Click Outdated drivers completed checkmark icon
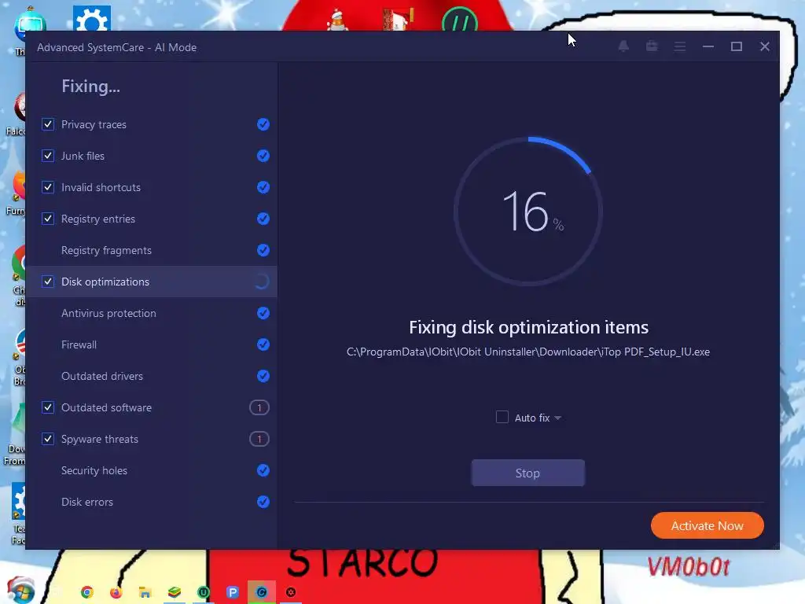This screenshot has height=604, width=805. 263,376
